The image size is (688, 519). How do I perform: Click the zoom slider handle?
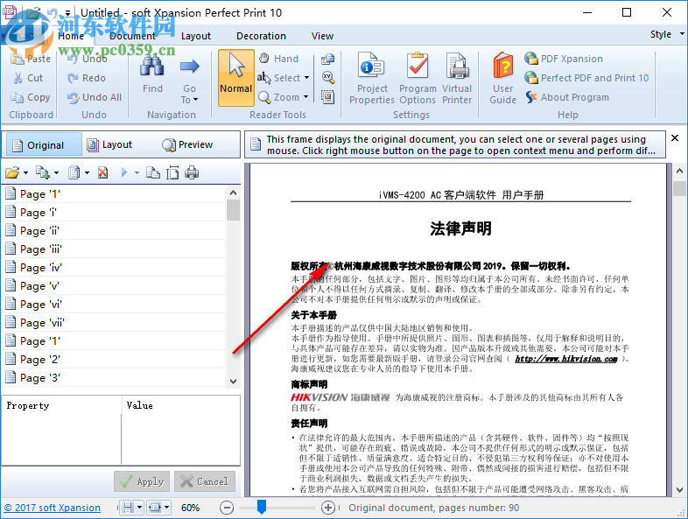tap(262, 507)
